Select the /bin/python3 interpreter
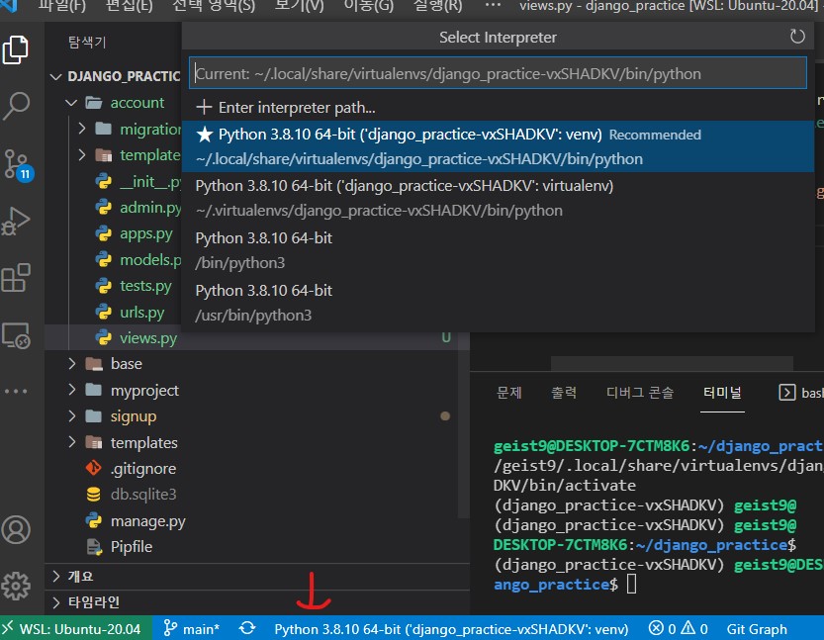This screenshot has height=640, width=824. click(498, 250)
